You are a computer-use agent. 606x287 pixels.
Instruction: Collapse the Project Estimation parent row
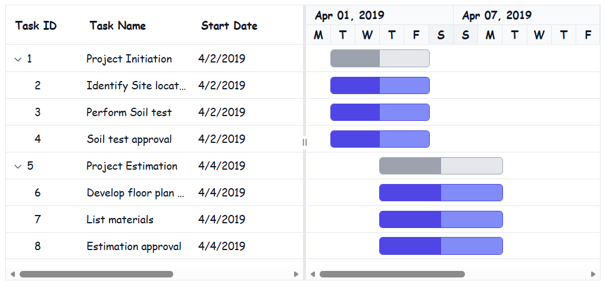click(x=17, y=166)
